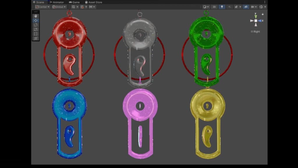Select the Hand view tool

36,16
